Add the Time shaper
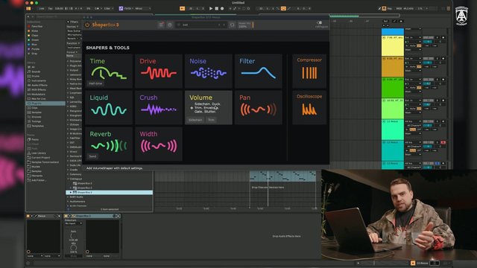Screen dimensions: 477x268 [x=109, y=71]
